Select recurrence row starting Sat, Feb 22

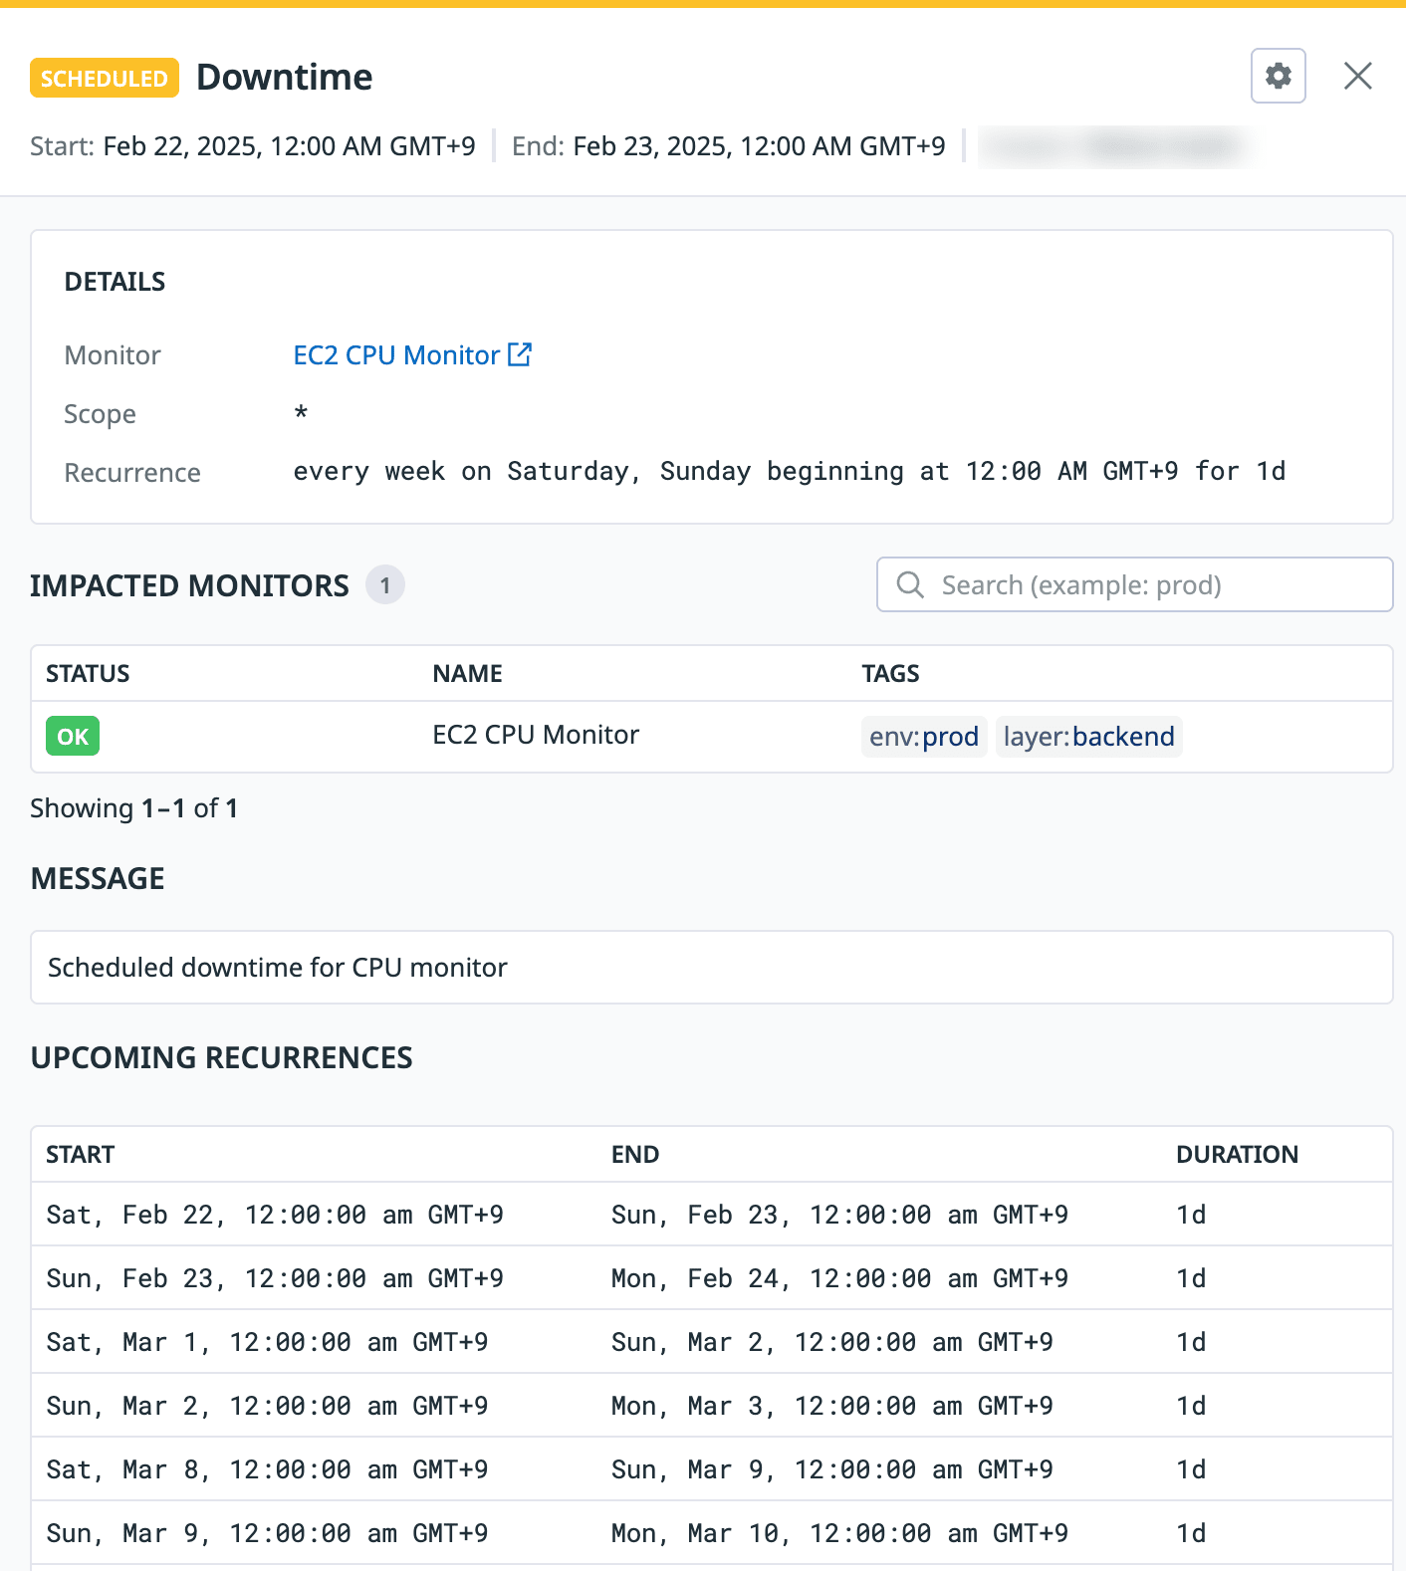click(712, 1215)
